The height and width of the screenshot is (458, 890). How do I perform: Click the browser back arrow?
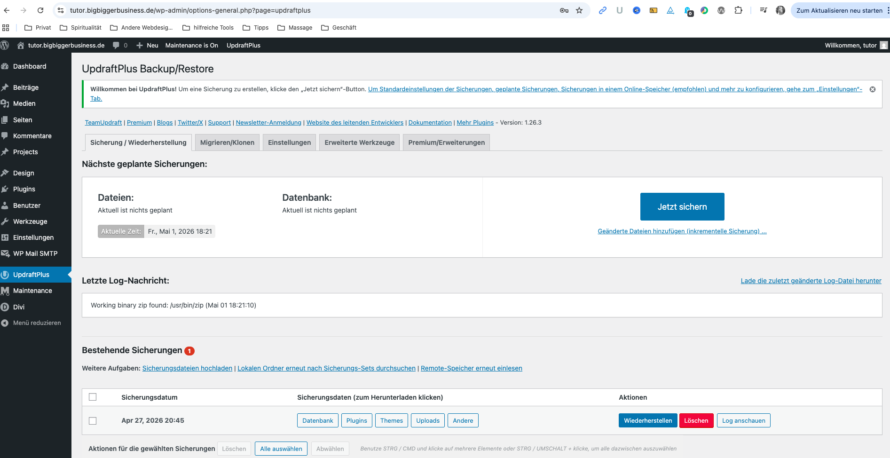tap(7, 10)
